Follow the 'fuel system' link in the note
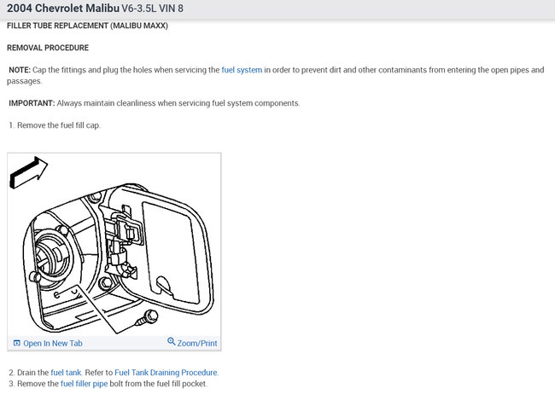555x394 pixels. pyautogui.click(x=242, y=70)
